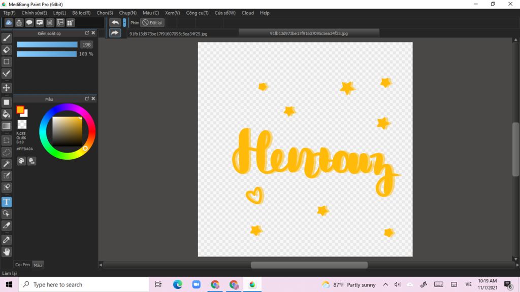Click the cloud save icon in the top toolbar
This screenshot has height=292, width=520.
9,22
